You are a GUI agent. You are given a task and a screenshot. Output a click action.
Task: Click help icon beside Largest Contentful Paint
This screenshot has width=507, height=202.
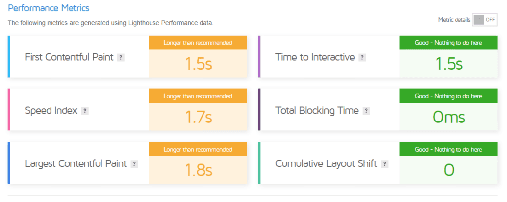coord(134,164)
